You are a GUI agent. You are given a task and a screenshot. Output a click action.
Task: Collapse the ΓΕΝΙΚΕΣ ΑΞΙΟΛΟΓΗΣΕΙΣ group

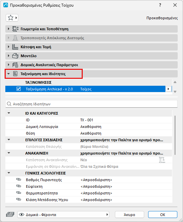[9, 173]
